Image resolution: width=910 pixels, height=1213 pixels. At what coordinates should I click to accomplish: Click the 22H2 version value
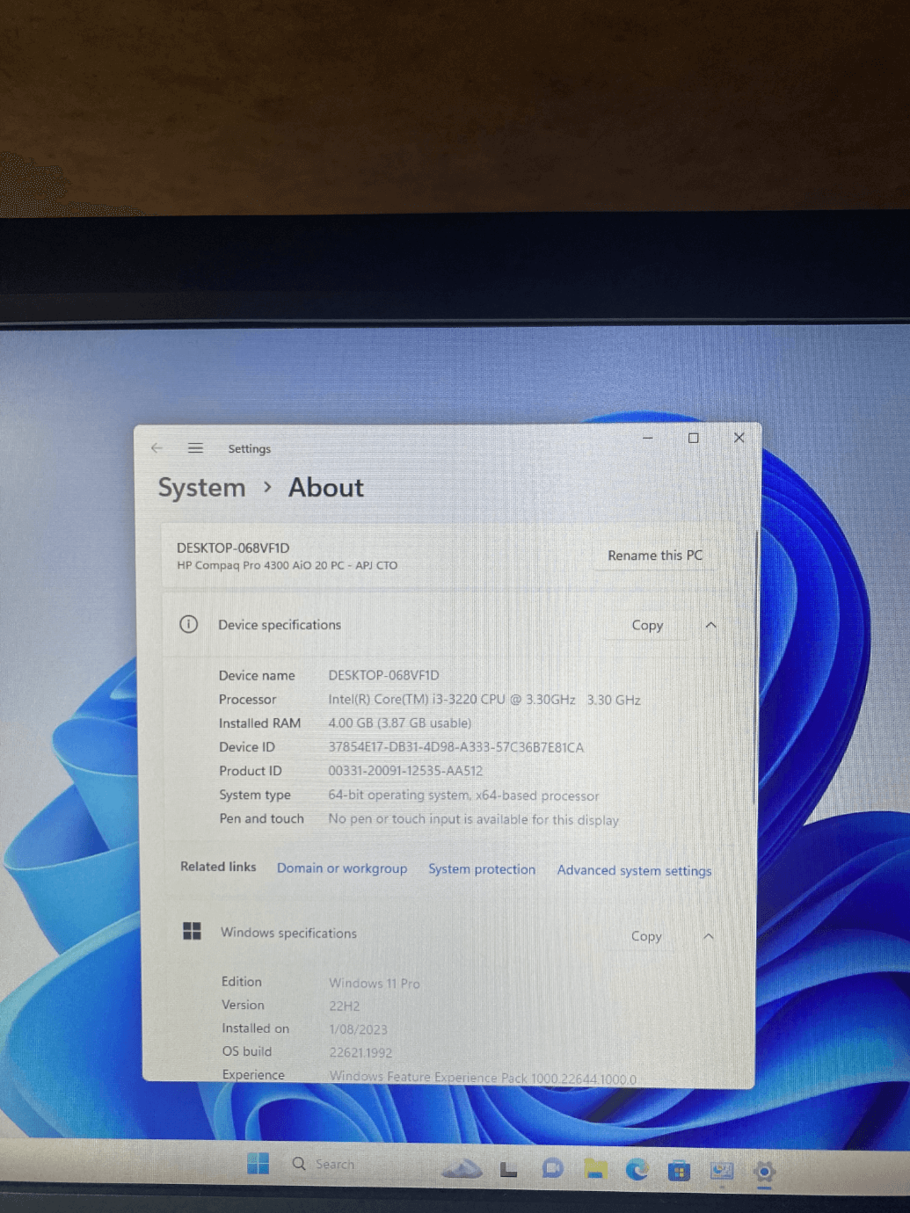[x=344, y=1006]
